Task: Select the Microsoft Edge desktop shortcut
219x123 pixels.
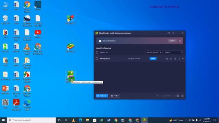Action: click(x=27, y=105)
